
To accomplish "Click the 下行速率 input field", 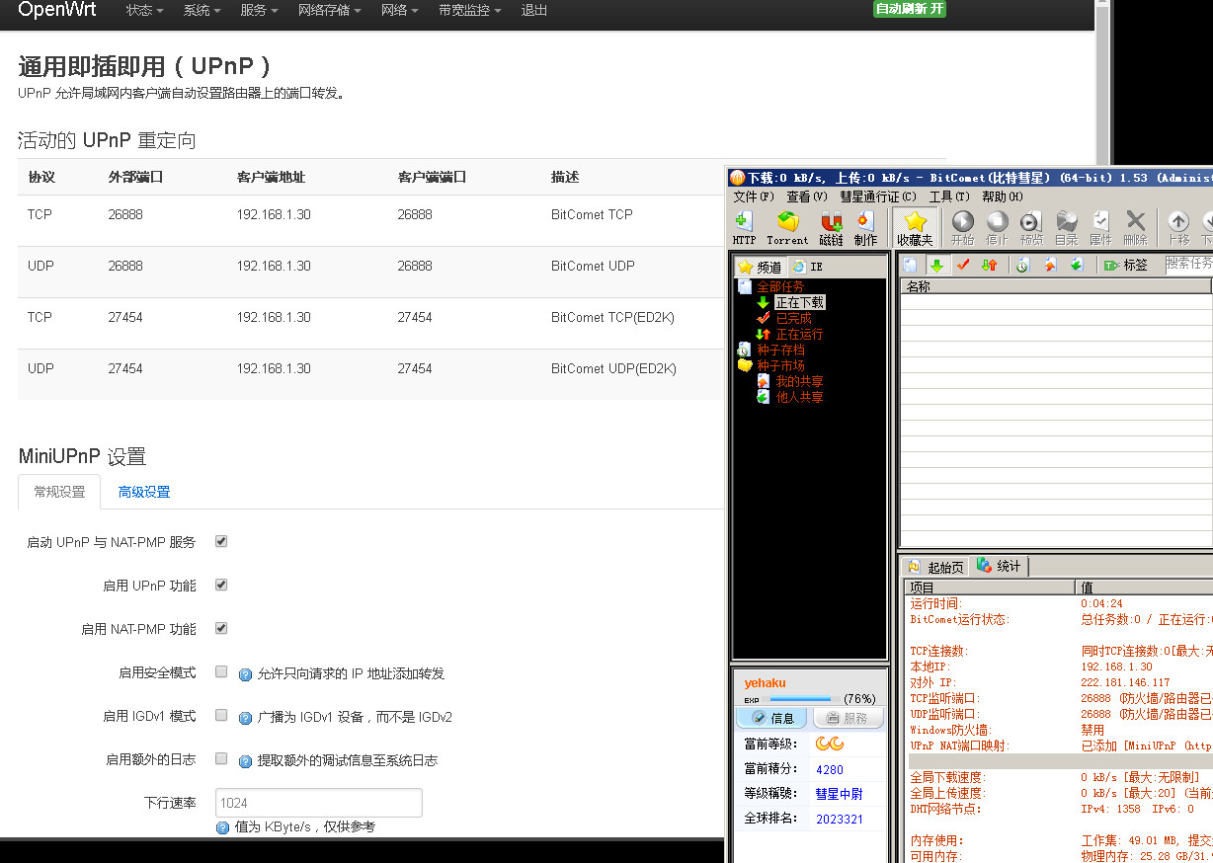I will (x=319, y=803).
